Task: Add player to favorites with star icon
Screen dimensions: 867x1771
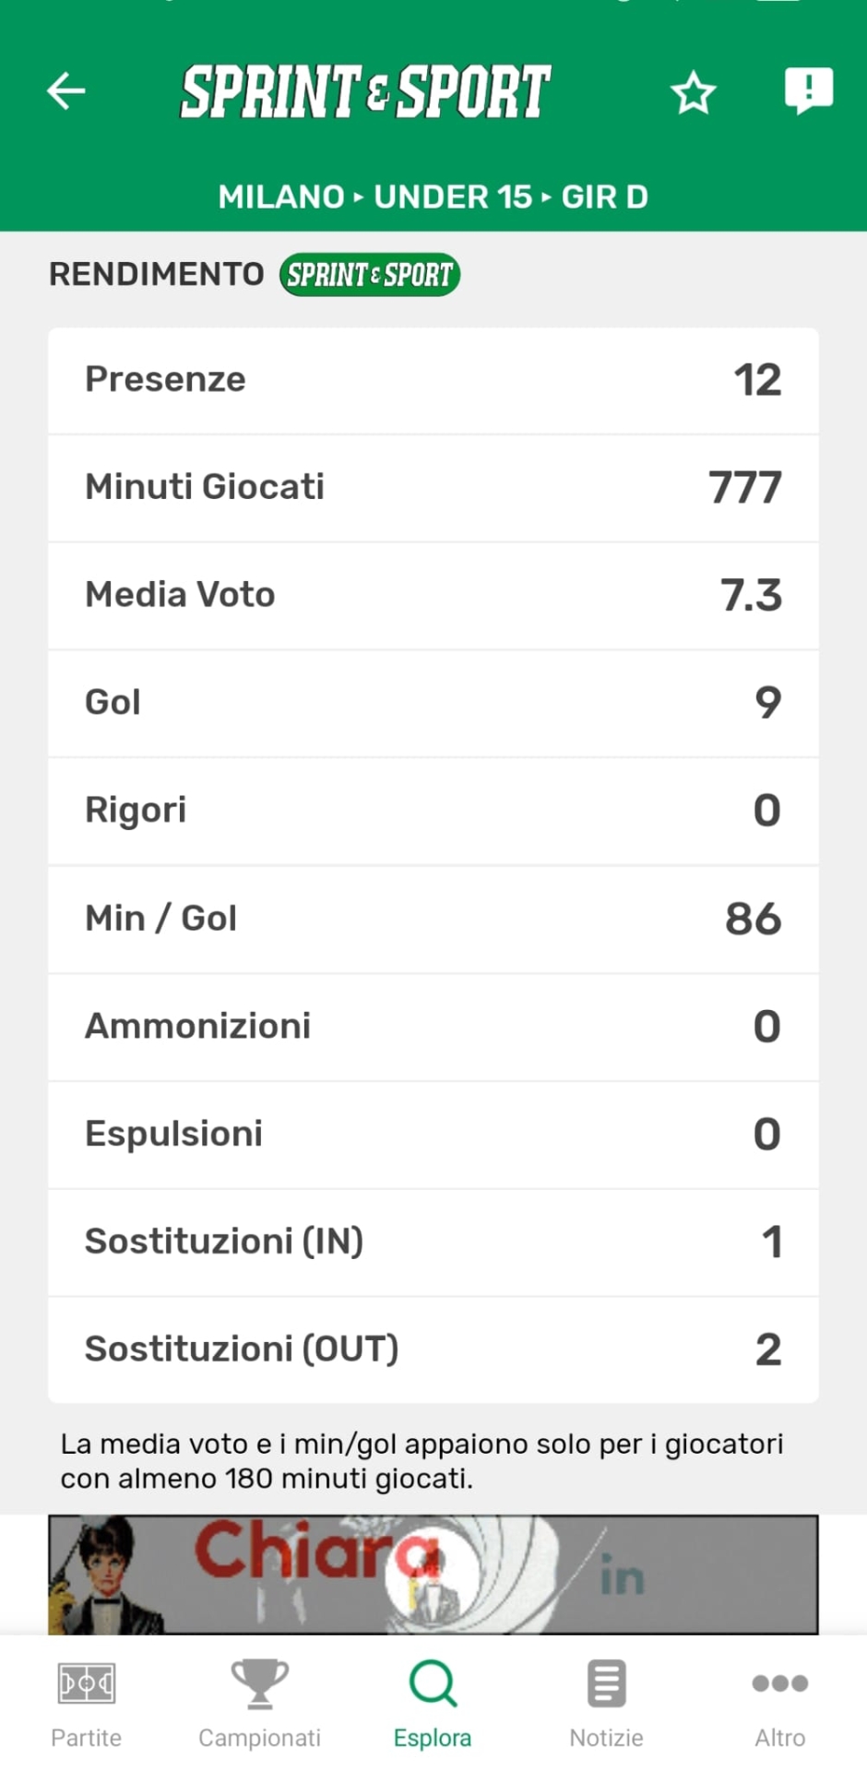Action: point(693,93)
